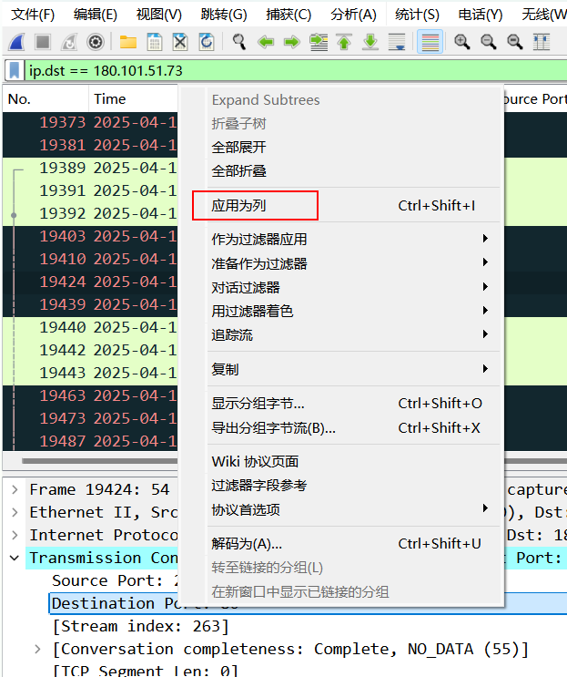Expand the 用过滤器着色 submenu
567x677 pixels.
pyautogui.click(x=353, y=311)
